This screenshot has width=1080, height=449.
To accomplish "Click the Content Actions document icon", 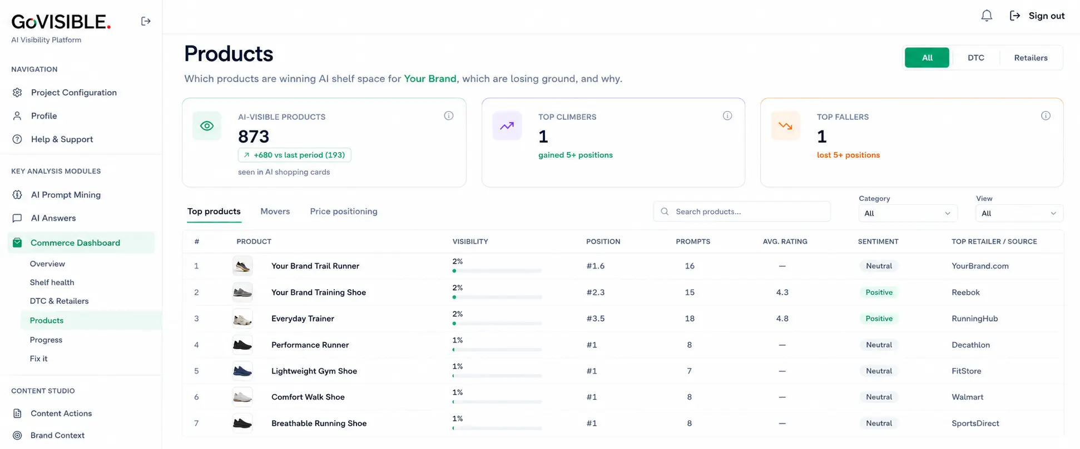I will (x=17, y=413).
